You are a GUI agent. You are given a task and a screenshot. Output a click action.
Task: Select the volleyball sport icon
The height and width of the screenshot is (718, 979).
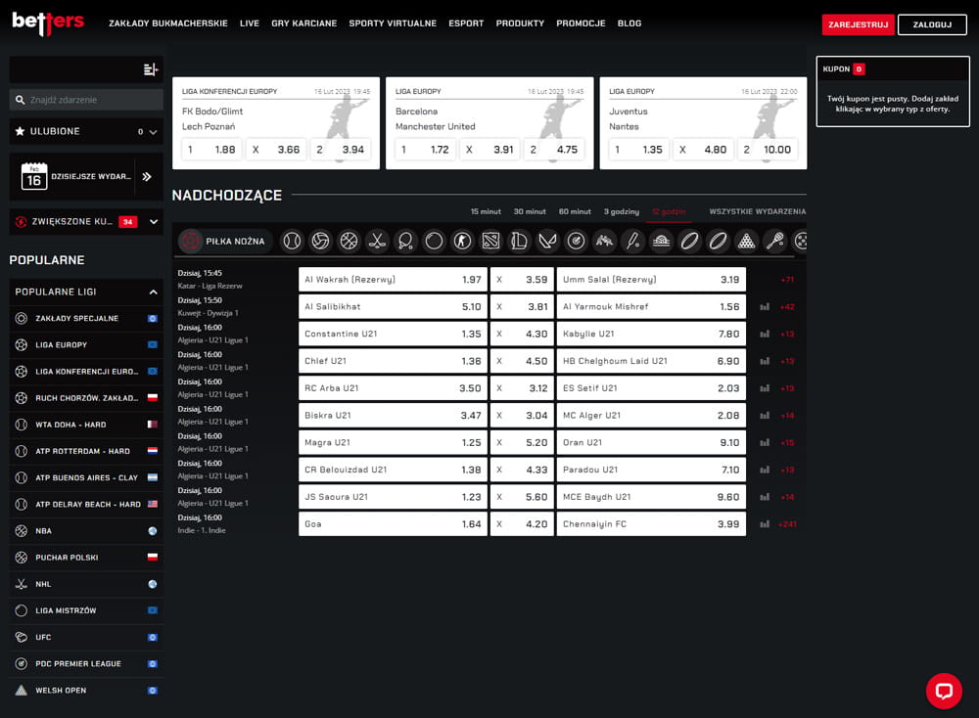click(320, 241)
